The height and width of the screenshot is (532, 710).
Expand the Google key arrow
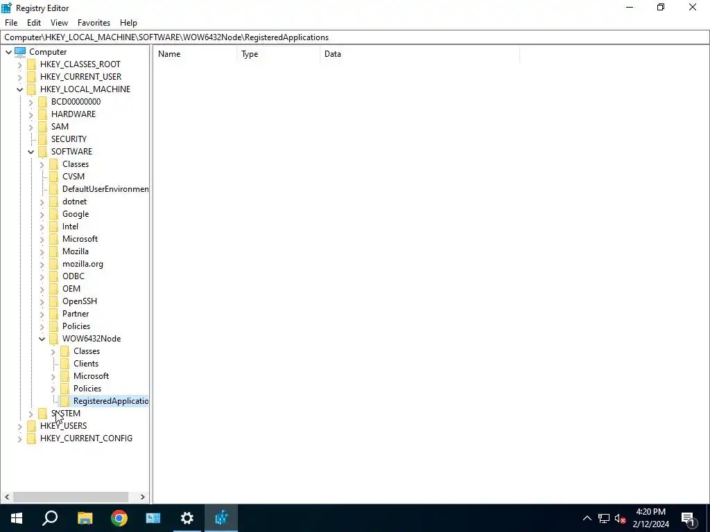pyautogui.click(x=42, y=215)
